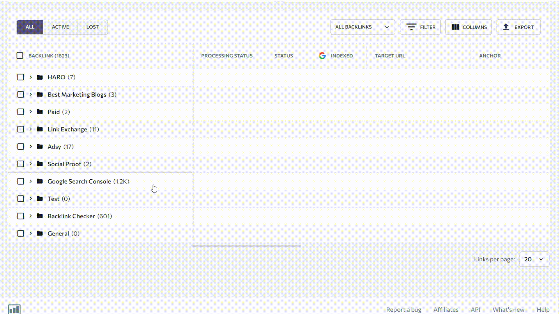Click the Backlink (1823) column header

pos(49,56)
